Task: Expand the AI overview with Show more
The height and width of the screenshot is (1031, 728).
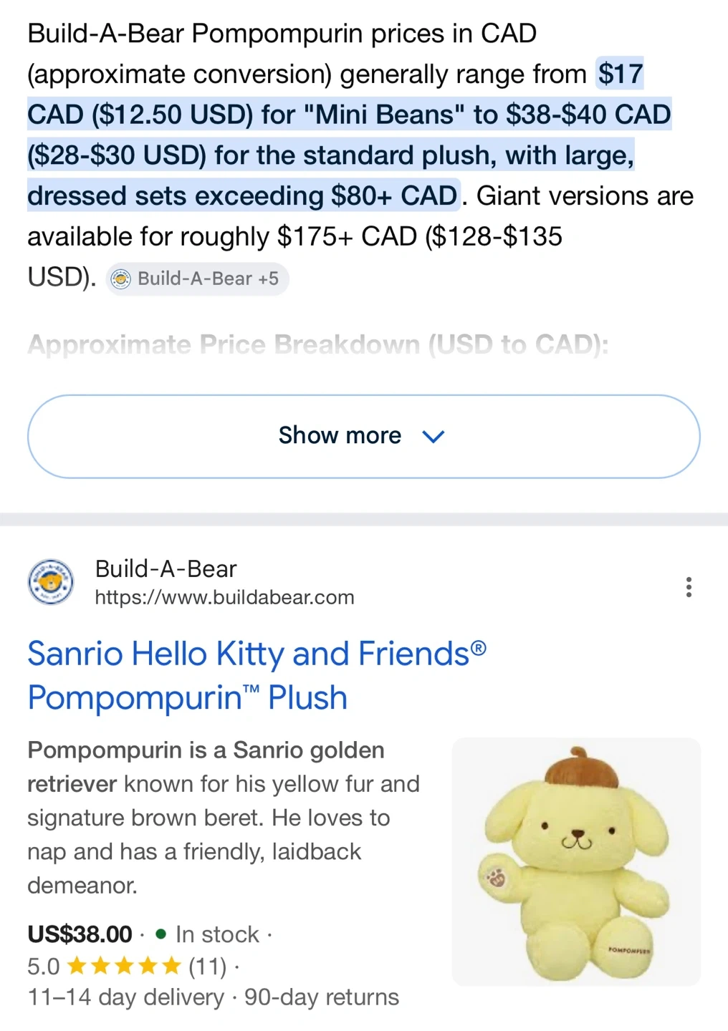Action: click(x=363, y=436)
